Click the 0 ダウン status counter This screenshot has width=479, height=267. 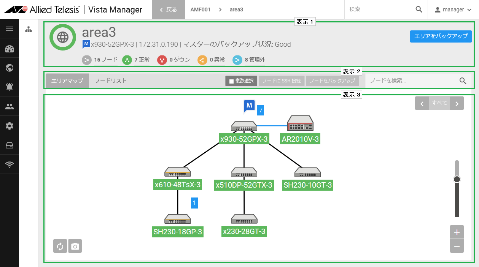click(173, 60)
